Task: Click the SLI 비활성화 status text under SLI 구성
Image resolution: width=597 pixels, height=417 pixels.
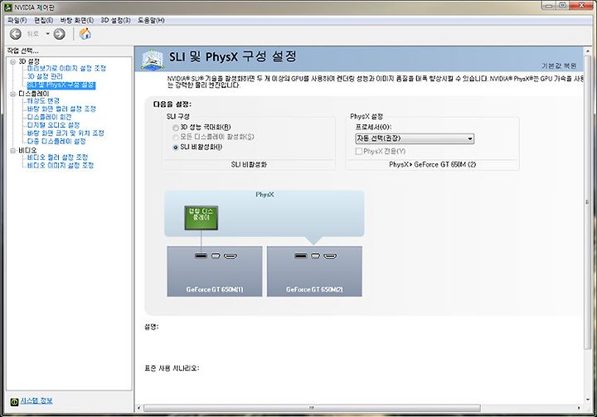Action: (x=249, y=164)
